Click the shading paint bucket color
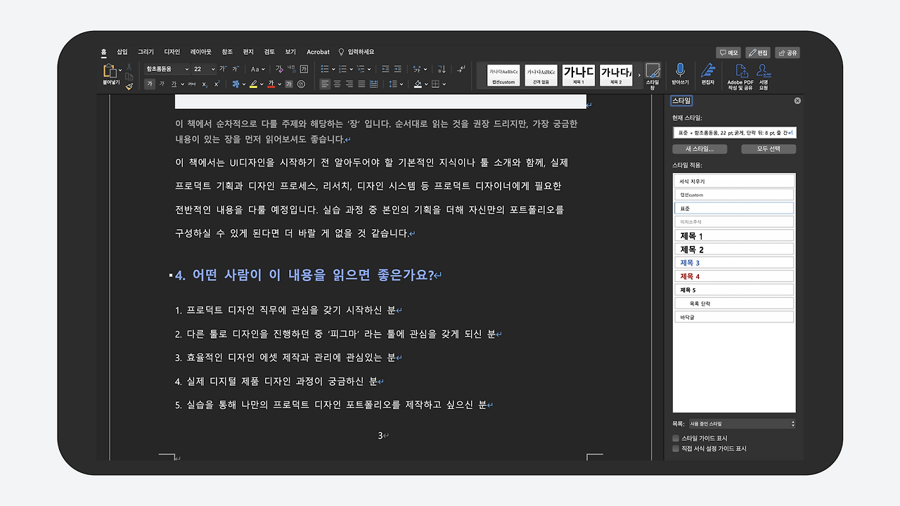Image resolution: width=900 pixels, height=506 pixels. click(x=418, y=84)
